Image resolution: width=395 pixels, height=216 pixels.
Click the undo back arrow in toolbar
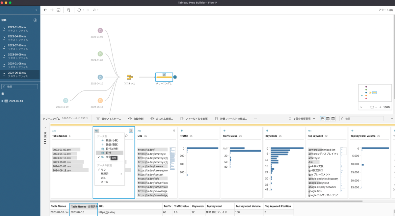pos(45,10)
